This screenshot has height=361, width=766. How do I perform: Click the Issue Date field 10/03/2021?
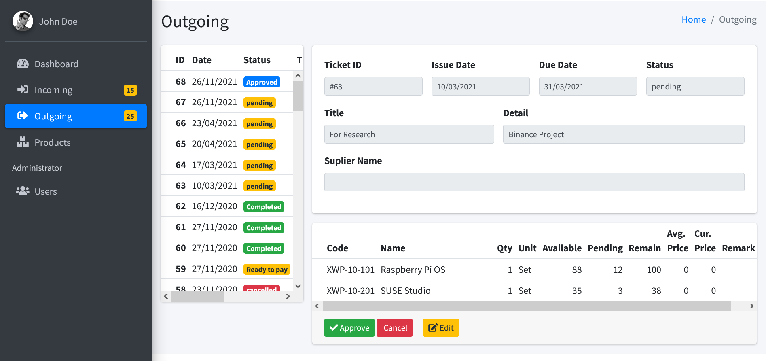point(480,86)
